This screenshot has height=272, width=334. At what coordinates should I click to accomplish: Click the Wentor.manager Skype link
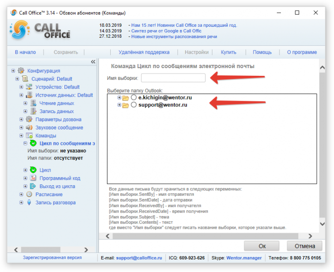click(244, 258)
